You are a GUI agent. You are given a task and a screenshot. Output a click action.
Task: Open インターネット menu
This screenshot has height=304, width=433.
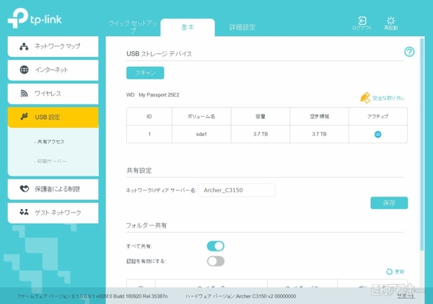(53, 70)
